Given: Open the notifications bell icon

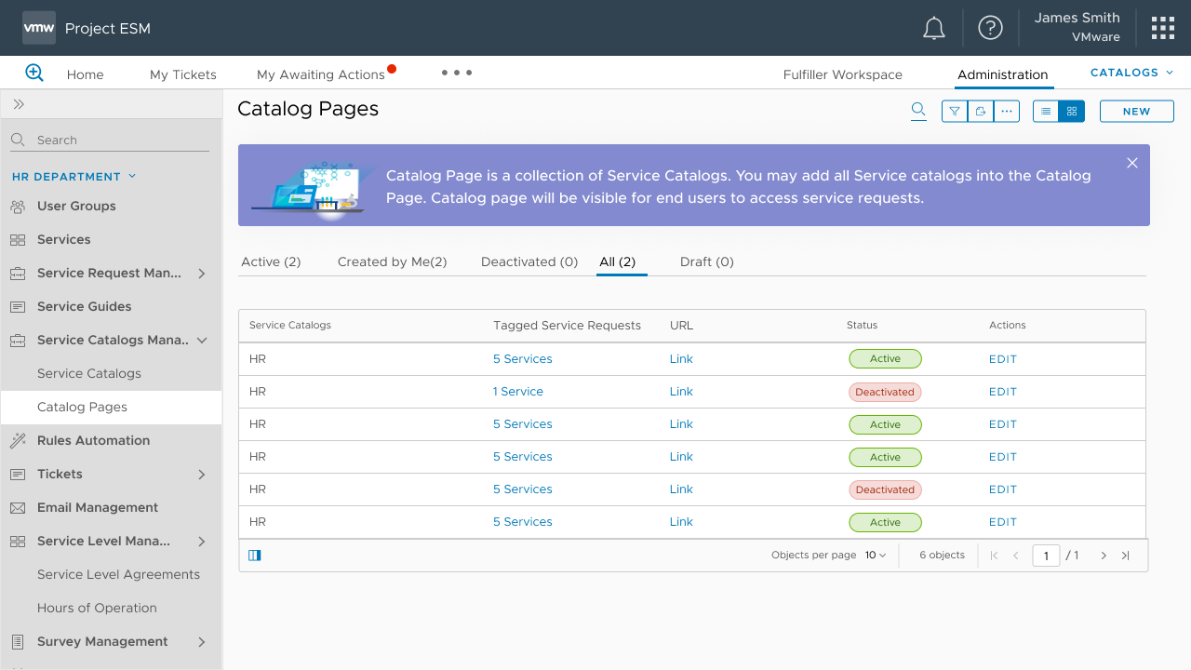Looking at the screenshot, I should [933, 29].
